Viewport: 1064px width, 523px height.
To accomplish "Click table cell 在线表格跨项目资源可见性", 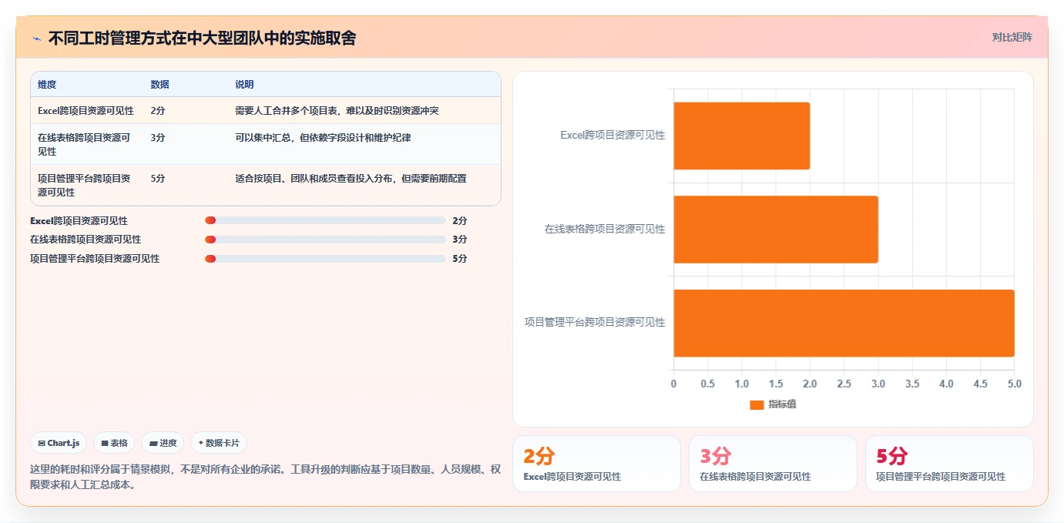I will (86, 145).
